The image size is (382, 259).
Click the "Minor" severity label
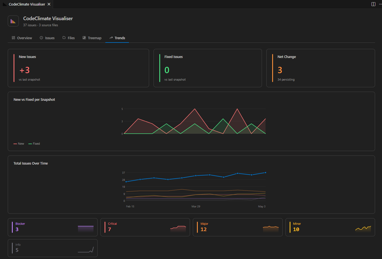[297, 224]
